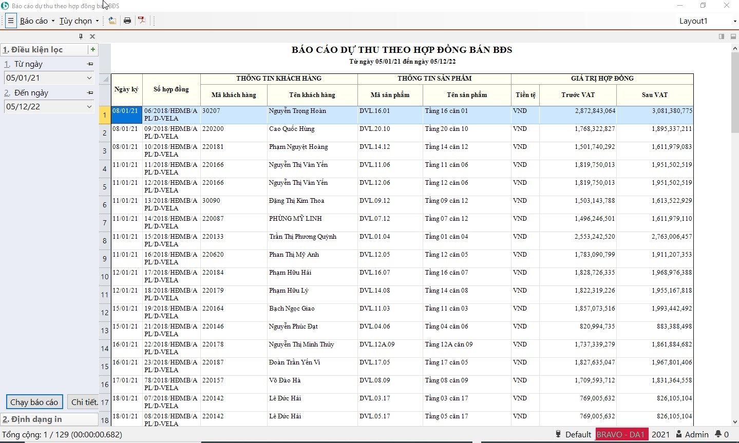This screenshot has width=739, height=443.
Task: Select customer Phạm Nguyệt Hoàng cell
Action: (x=312, y=151)
